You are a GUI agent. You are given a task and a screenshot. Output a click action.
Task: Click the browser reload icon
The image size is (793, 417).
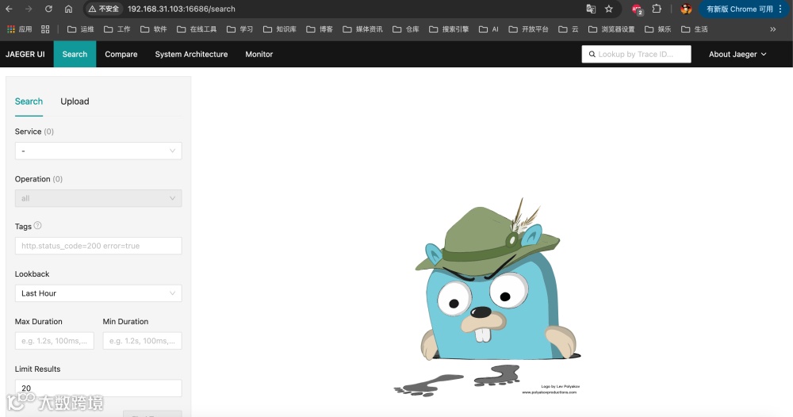pyautogui.click(x=48, y=9)
